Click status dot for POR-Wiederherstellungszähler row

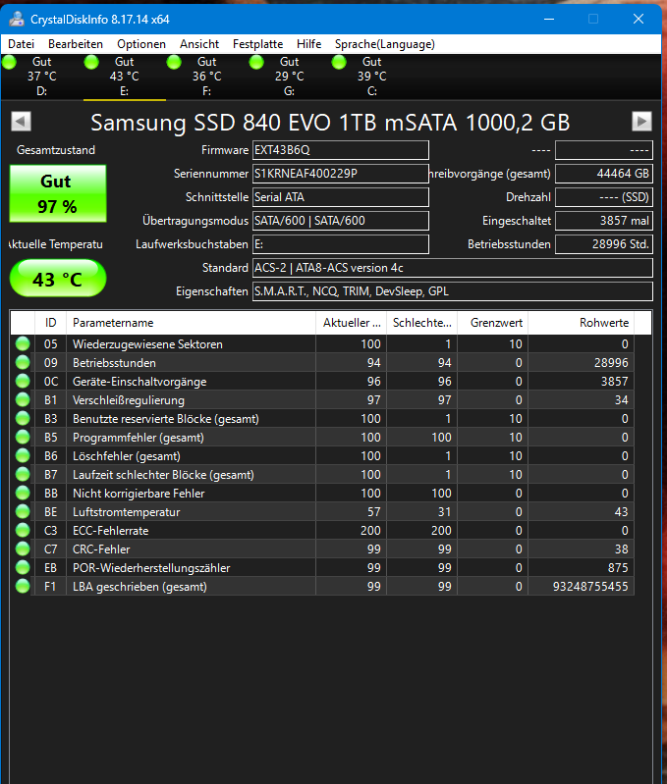[23, 567]
